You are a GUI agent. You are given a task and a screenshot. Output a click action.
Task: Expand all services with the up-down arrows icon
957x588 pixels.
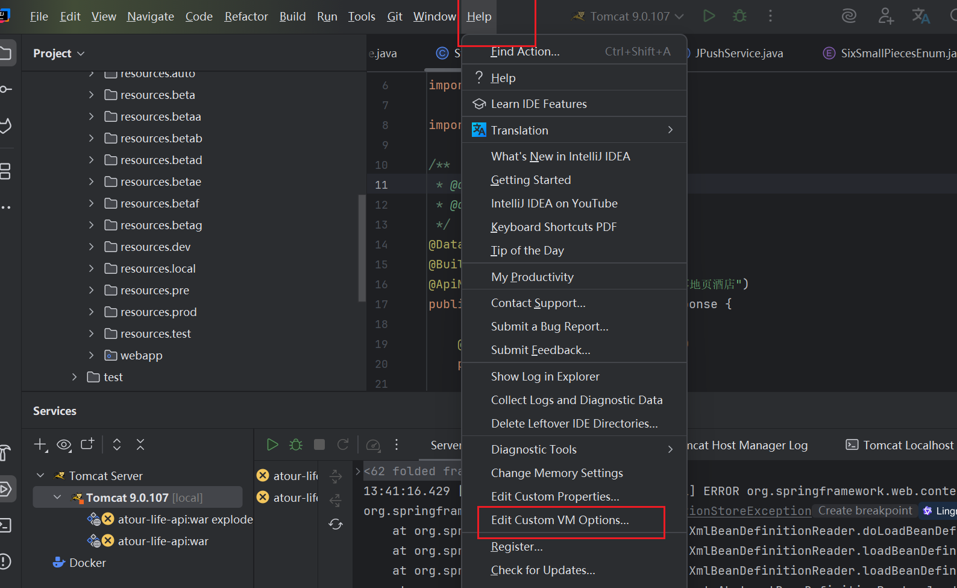pos(117,445)
